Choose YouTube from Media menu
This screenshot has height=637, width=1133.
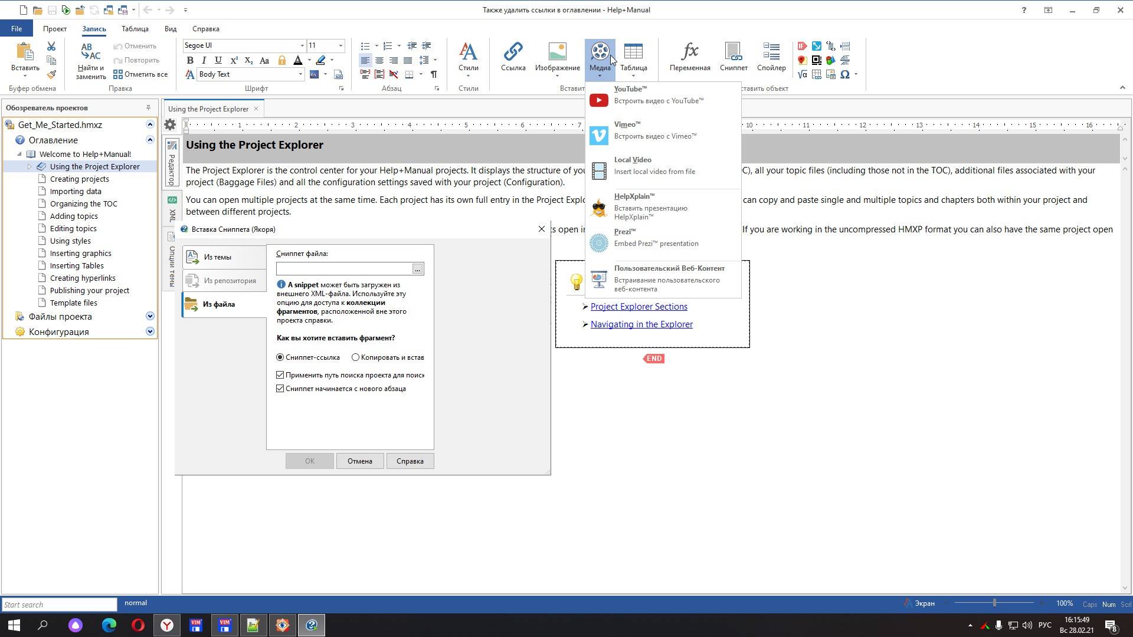659,95
